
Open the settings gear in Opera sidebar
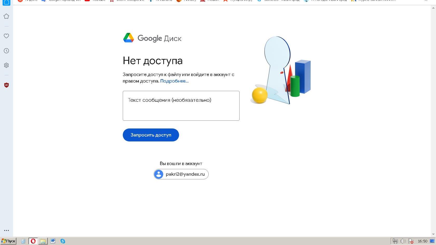coord(6,65)
